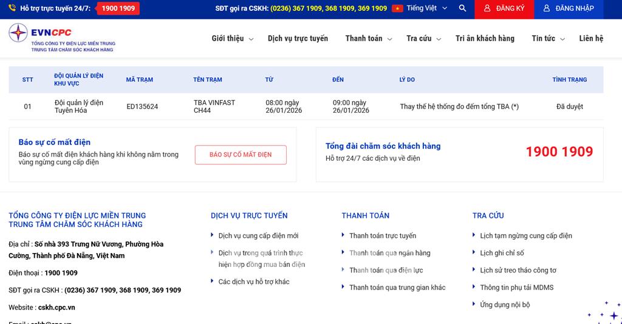The height and width of the screenshot is (324, 622).
Task: Click the EVNCPC logo
Action: coord(62,38)
